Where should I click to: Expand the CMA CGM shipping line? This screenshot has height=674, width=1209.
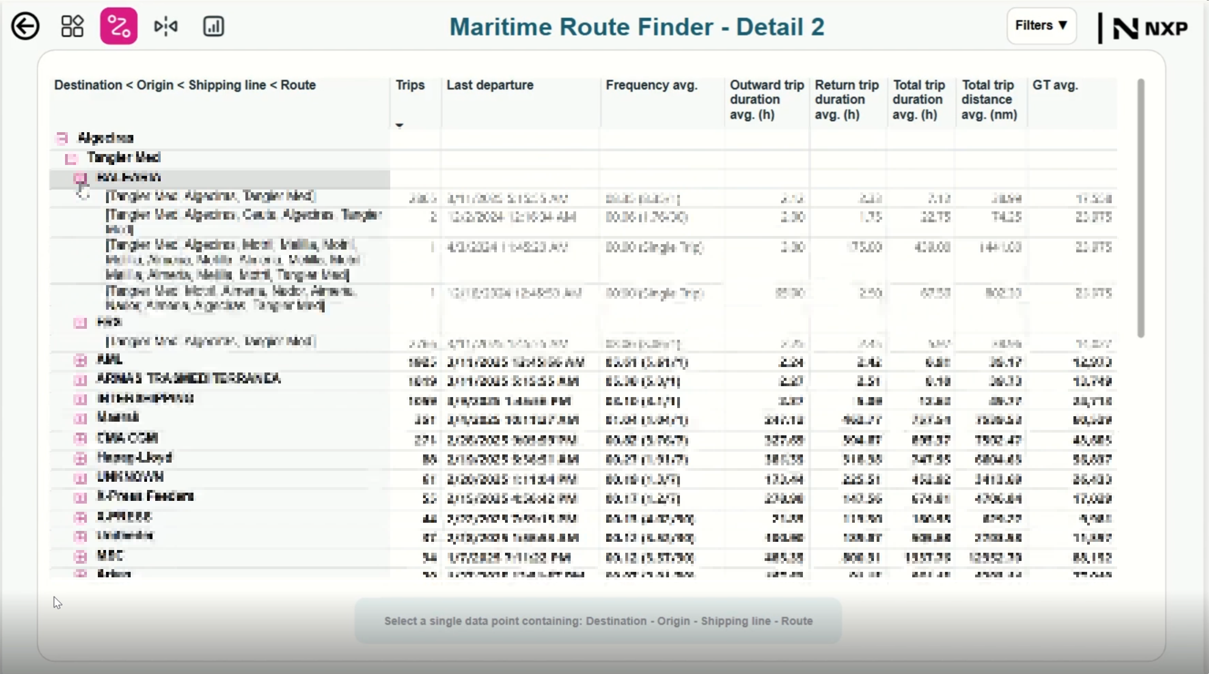click(80, 439)
